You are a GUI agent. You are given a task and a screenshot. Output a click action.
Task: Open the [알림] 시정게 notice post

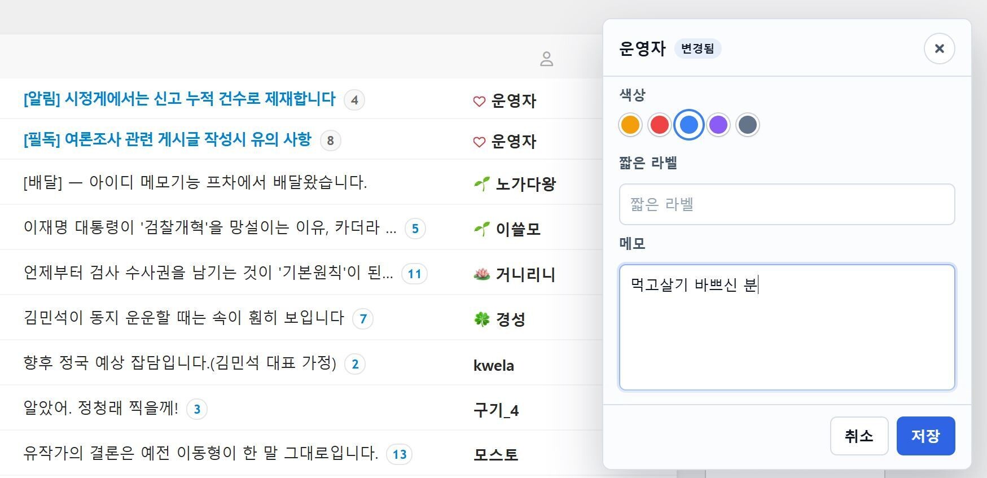179,99
